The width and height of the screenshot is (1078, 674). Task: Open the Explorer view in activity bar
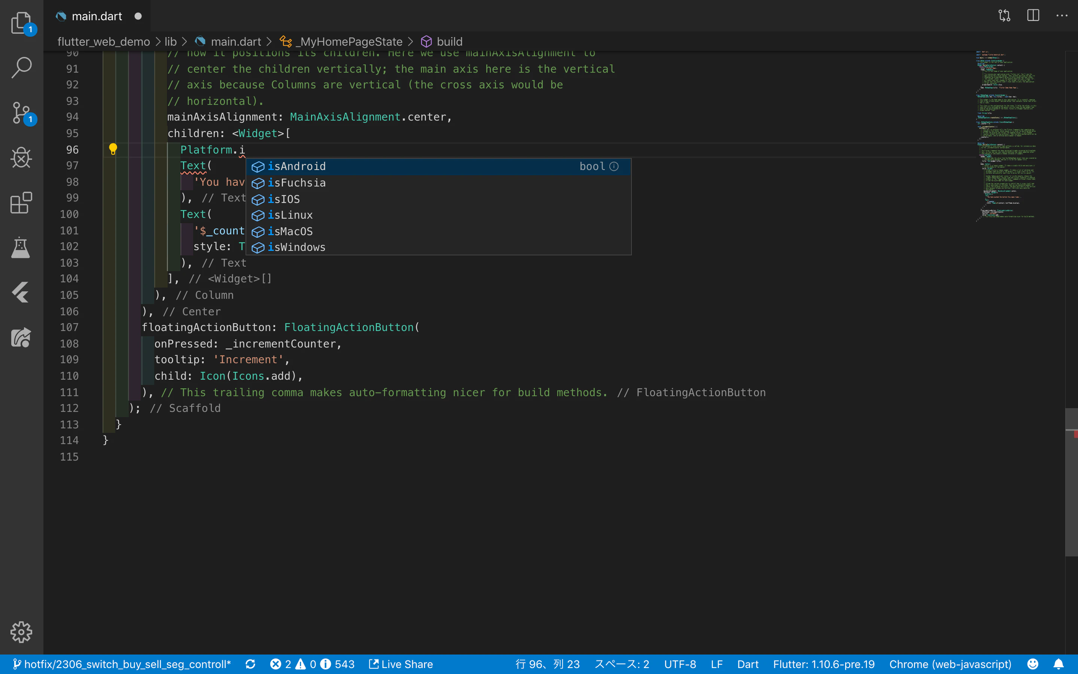coord(21,22)
